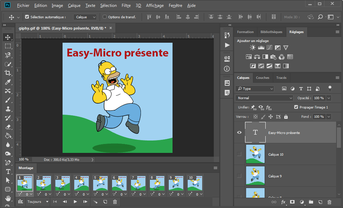Click the Opacité value field
The width and height of the screenshot is (343, 208).
click(319, 98)
